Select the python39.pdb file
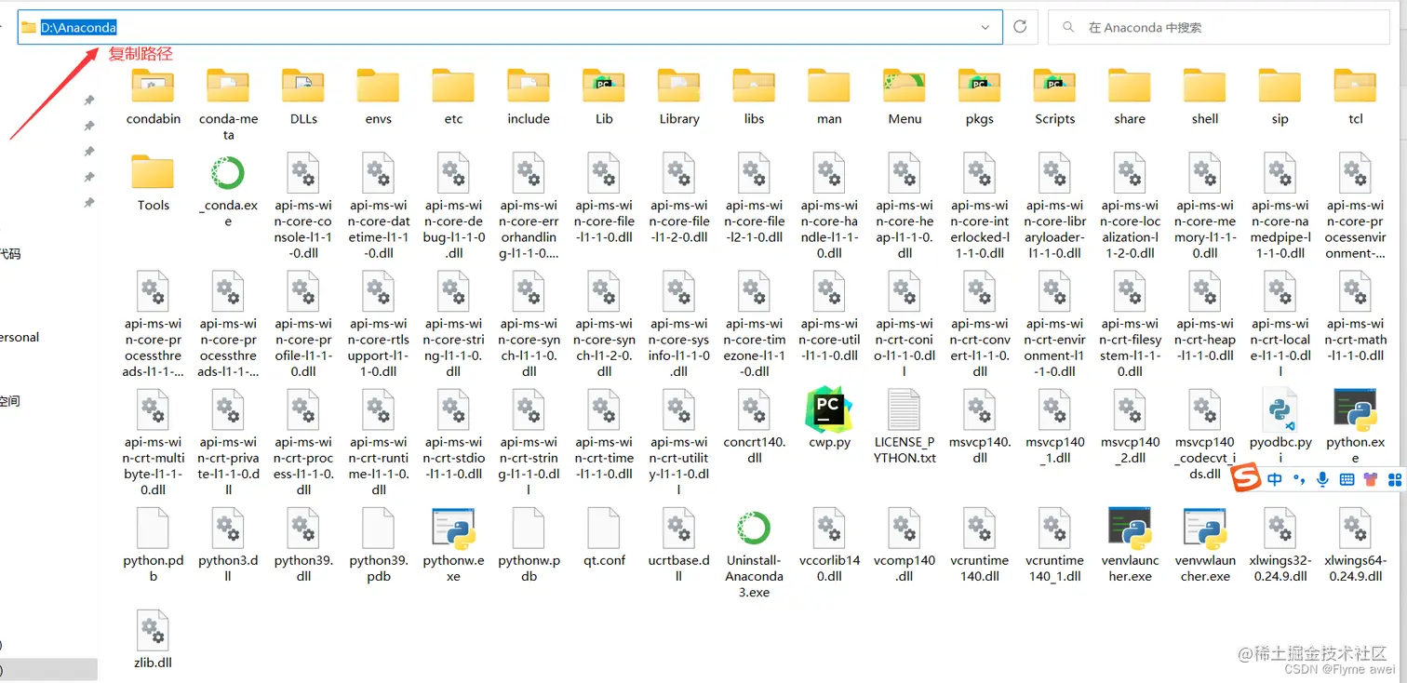Screen dimensions: 1407x683 pyautogui.click(x=379, y=545)
